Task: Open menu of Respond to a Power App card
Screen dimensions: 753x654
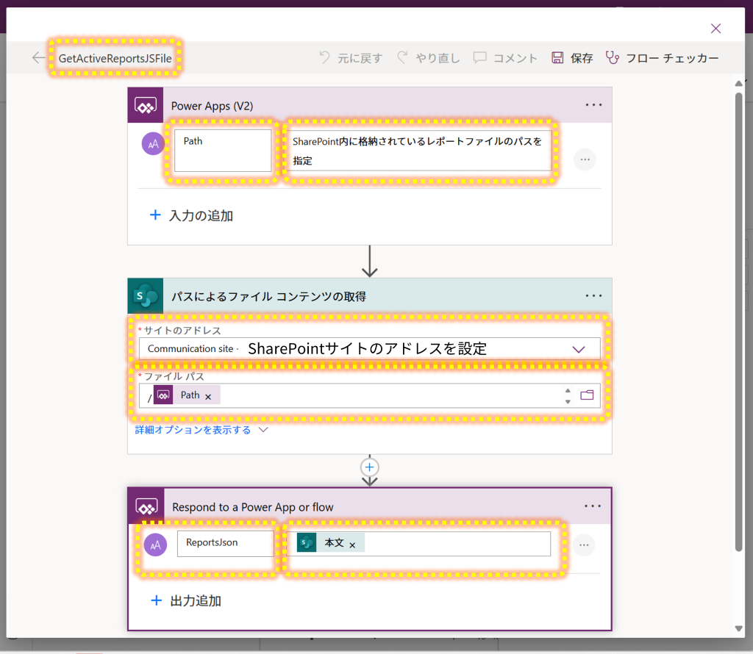Action: tap(593, 506)
